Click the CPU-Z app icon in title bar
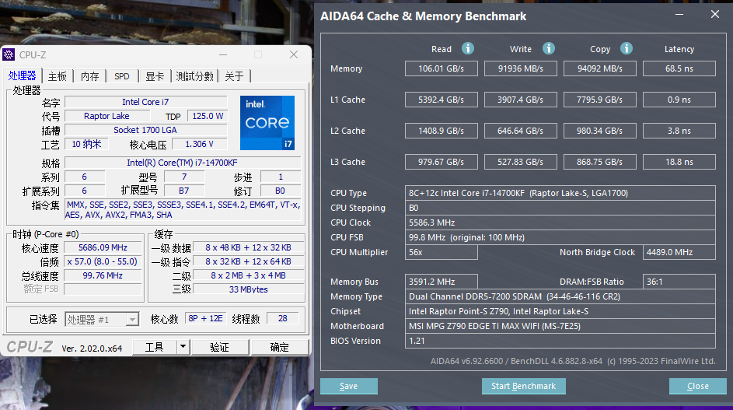 tap(9, 54)
